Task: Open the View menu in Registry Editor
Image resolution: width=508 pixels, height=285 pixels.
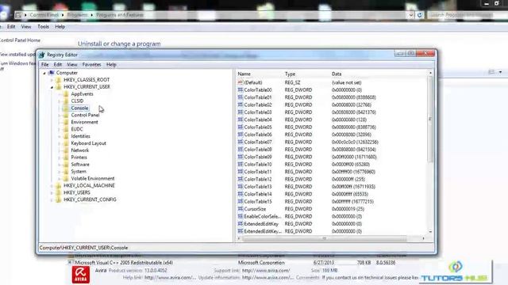Action: point(72,65)
